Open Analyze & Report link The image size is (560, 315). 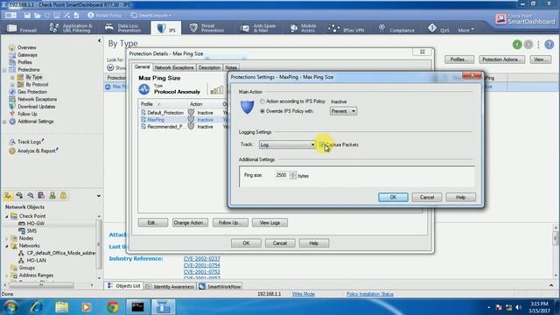click(x=37, y=151)
